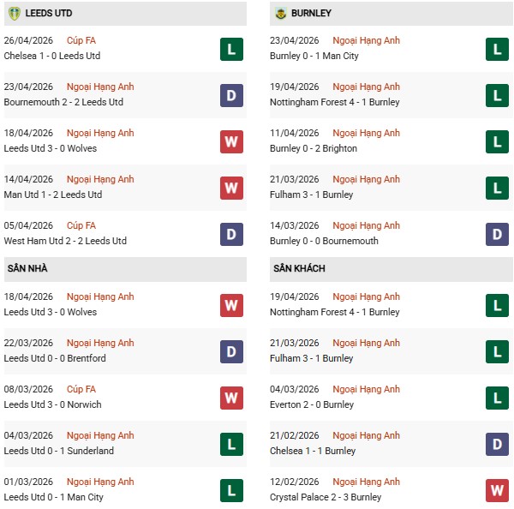The image size is (514, 509).
Task: Click the L badge for Chelsea 1-0 Leeds
Action: (231, 49)
